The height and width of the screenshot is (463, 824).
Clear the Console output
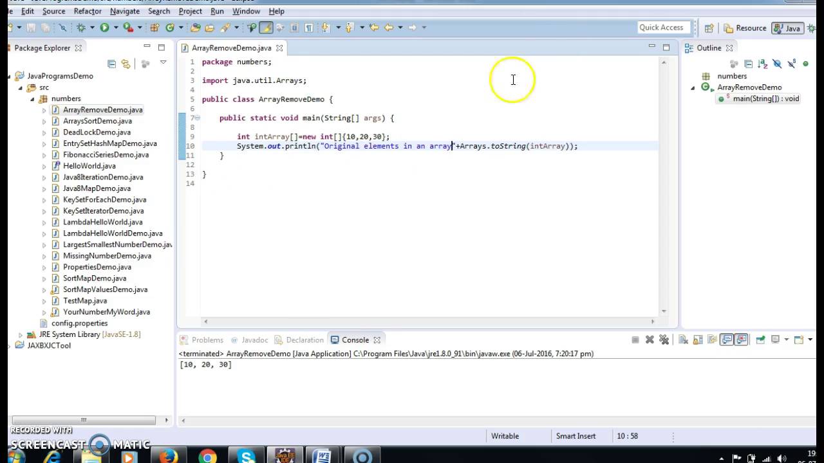click(x=683, y=340)
